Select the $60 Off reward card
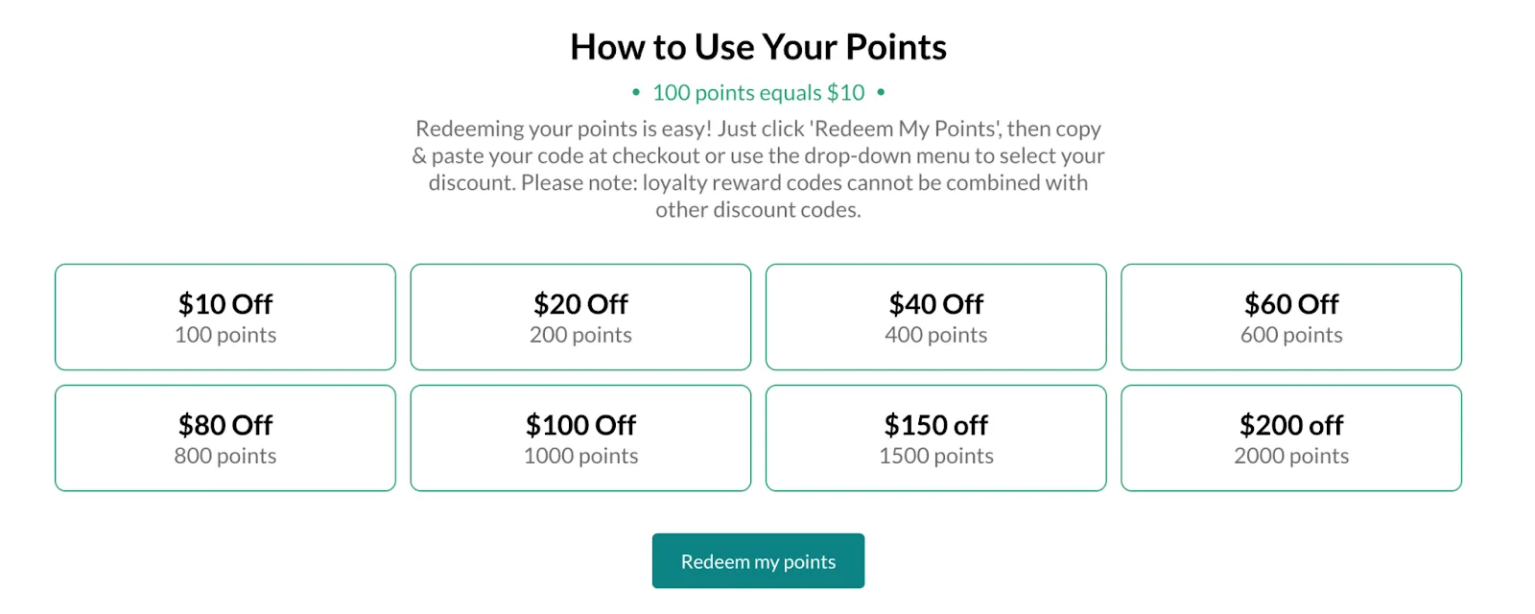1535x614 pixels. (x=1291, y=317)
